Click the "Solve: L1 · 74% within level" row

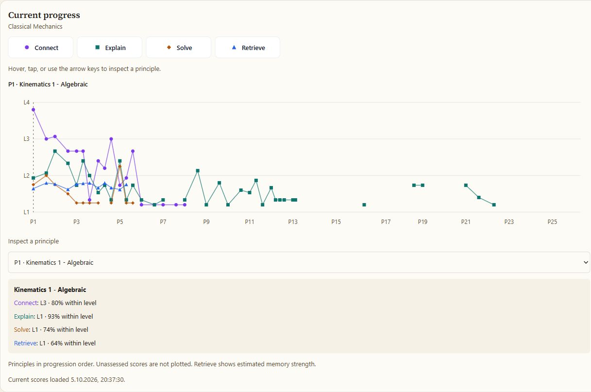(51, 330)
